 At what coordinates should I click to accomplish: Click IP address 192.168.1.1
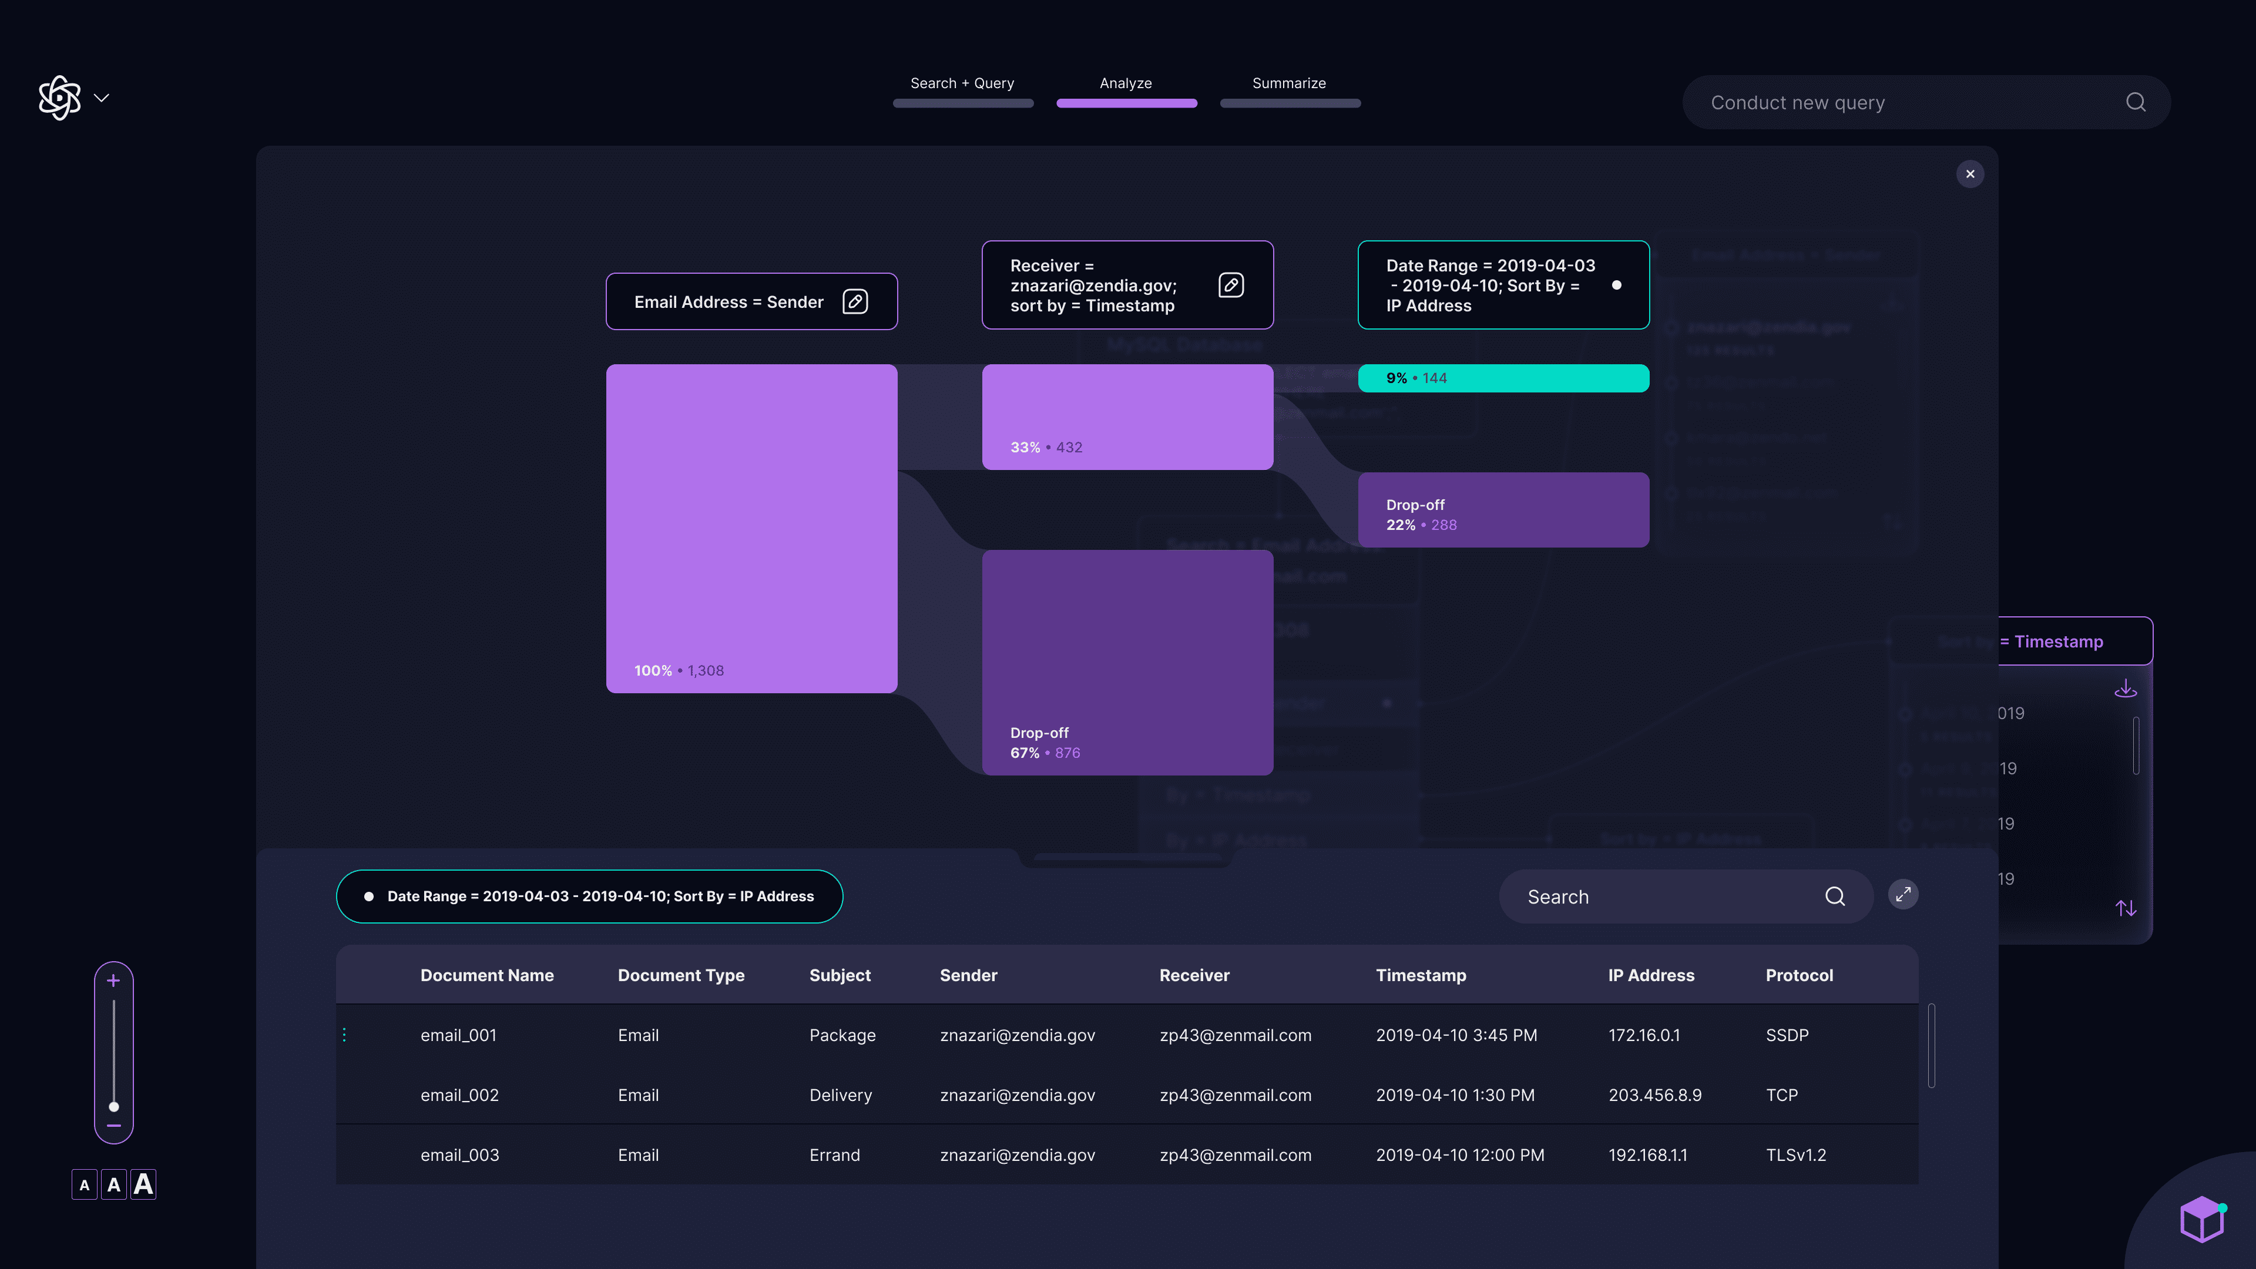click(x=1647, y=1155)
